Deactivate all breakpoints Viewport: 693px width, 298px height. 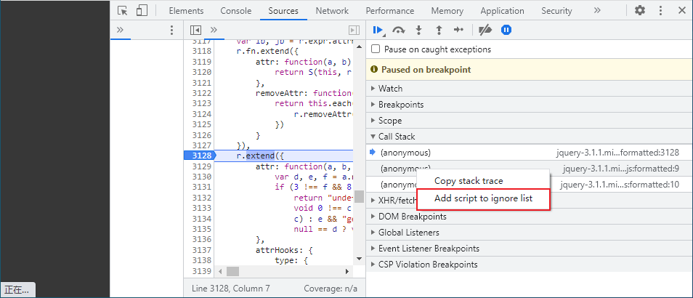486,30
